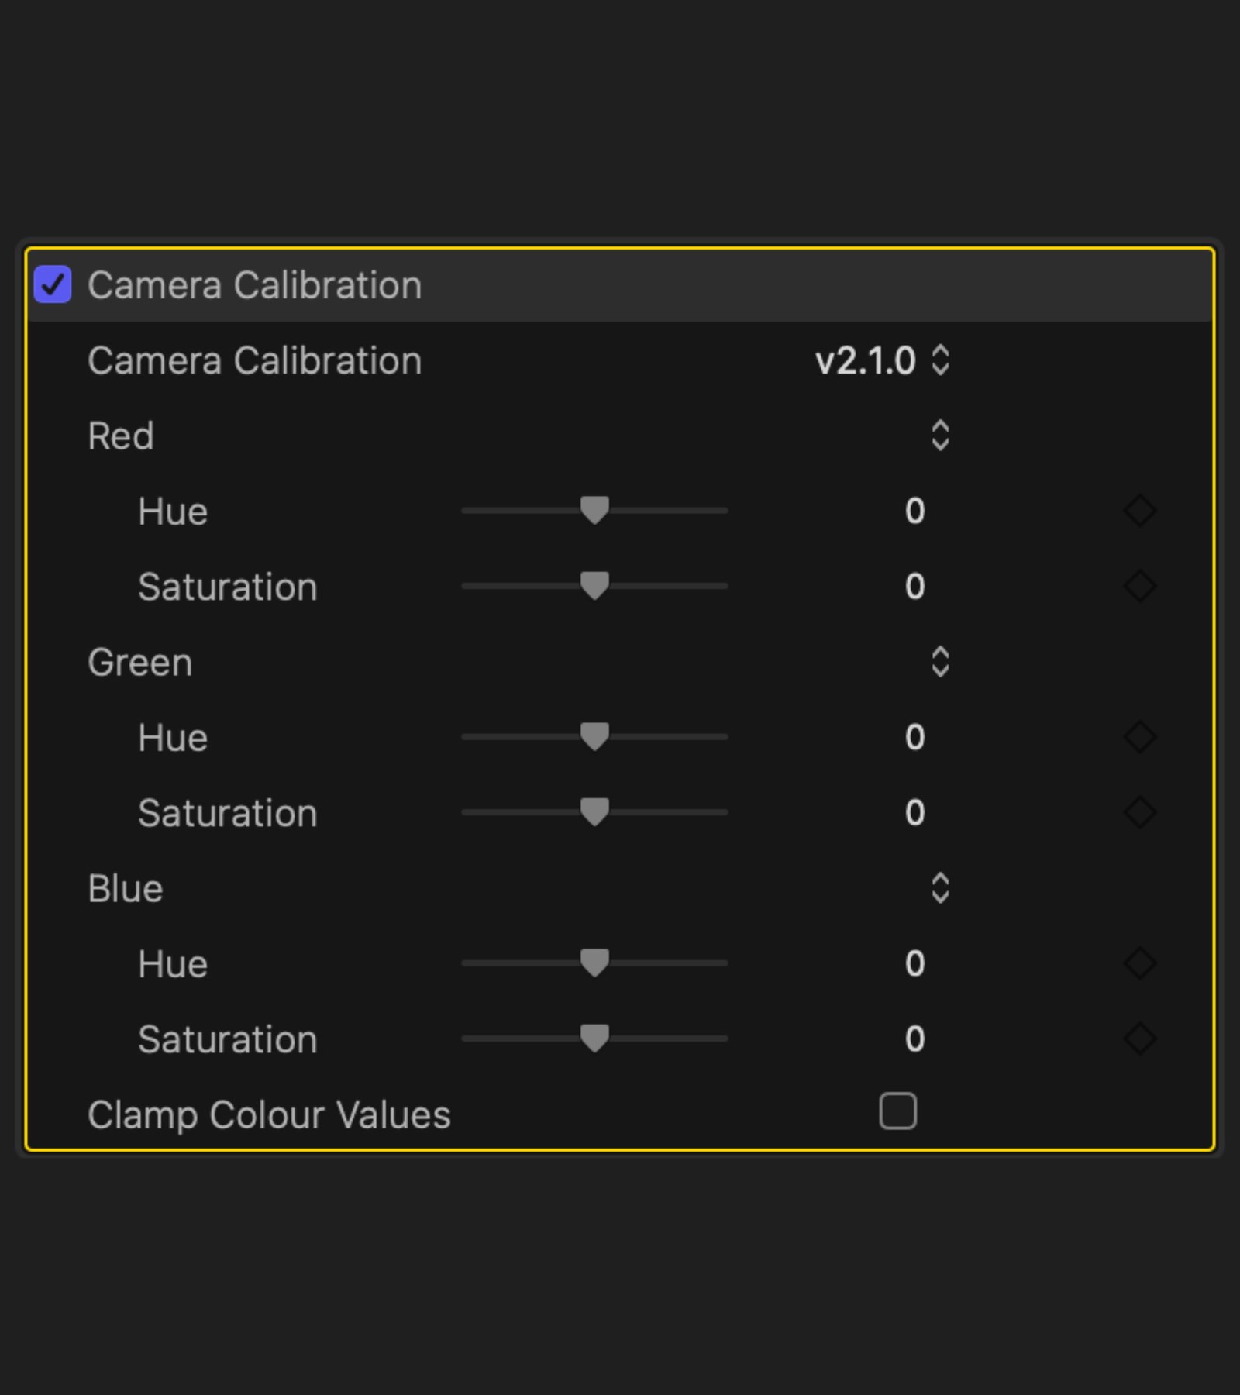The width and height of the screenshot is (1240, 1395).
Task: Open the Camera Calibration version dropdown
Action: pos(940,361)
